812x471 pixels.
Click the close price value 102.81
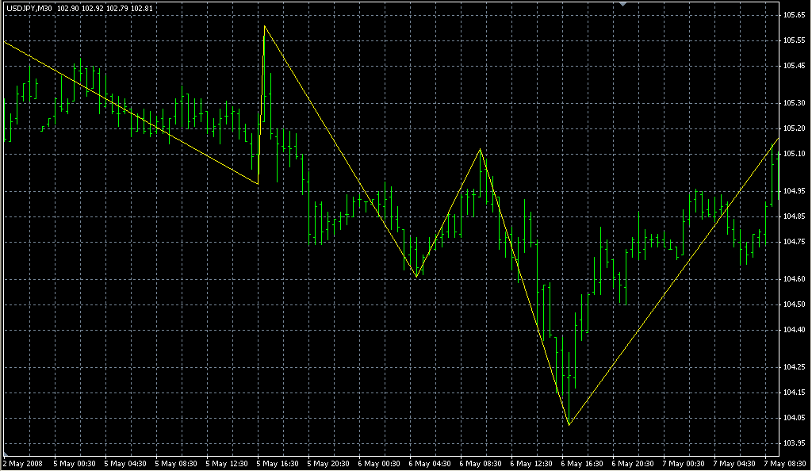tap(143, 8)
